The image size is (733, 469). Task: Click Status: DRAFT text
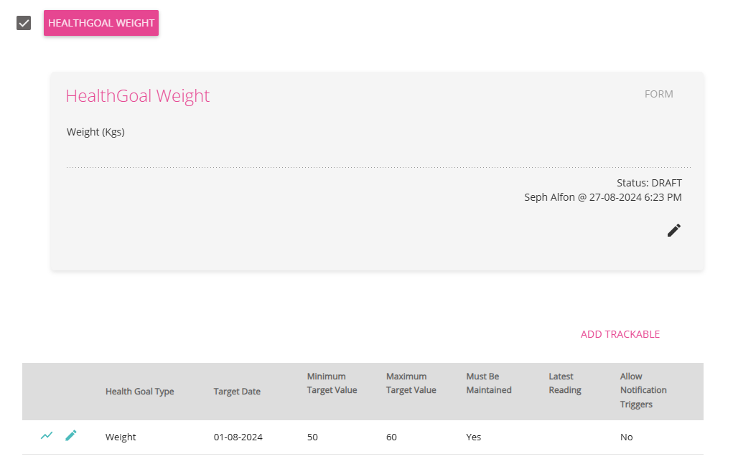[649, 183]
